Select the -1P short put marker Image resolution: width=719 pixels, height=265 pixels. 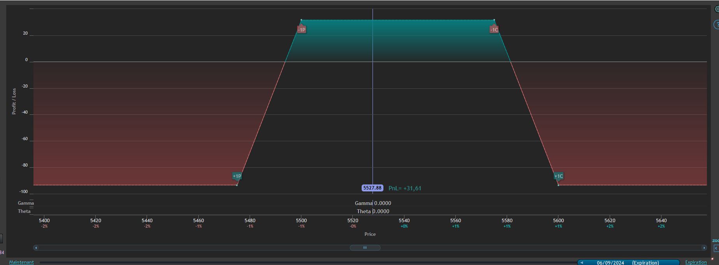point(301,30)
